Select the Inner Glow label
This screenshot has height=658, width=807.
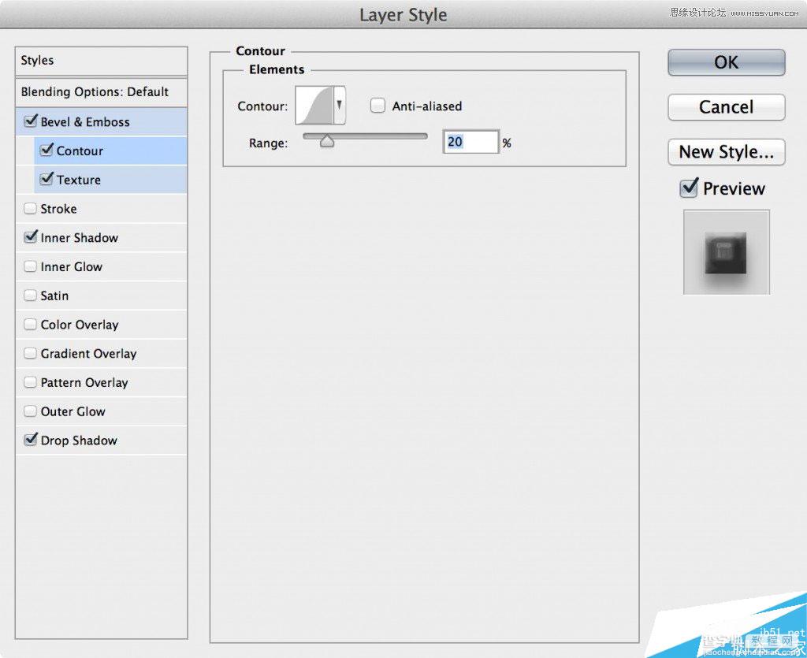click(72, 266)
